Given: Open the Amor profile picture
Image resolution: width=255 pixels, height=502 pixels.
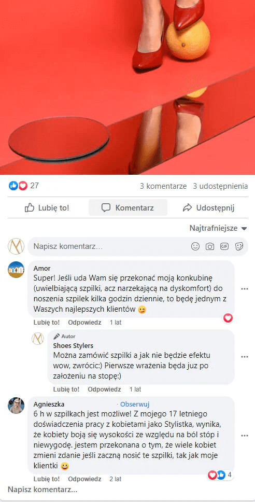Looking at the screenshot, I should coord(16,270).
